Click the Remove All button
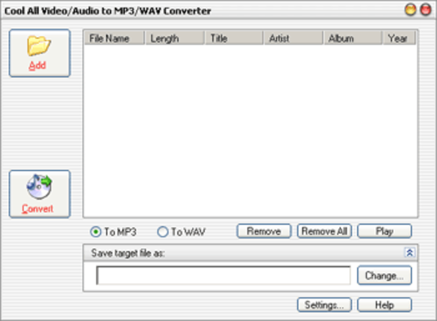The height and width of the screenshot is (321, 437). [x=325, y=231]
